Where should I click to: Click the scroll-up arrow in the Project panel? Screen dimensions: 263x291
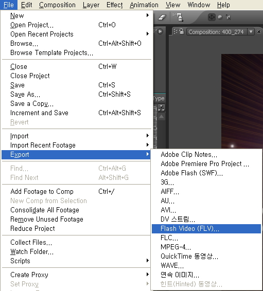point(162,117)
